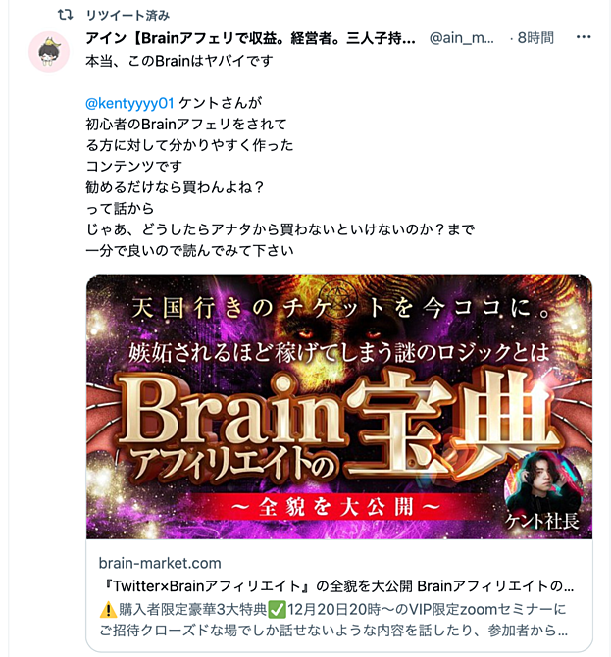Open アイン's round profile avatar

click(49, 52)
